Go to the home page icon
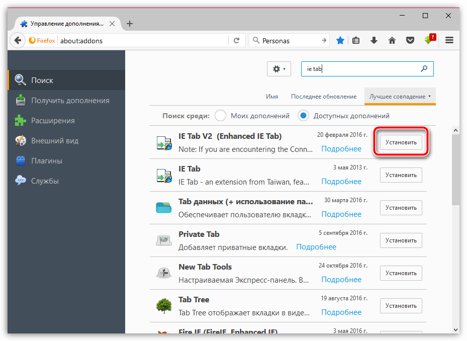 392,40
